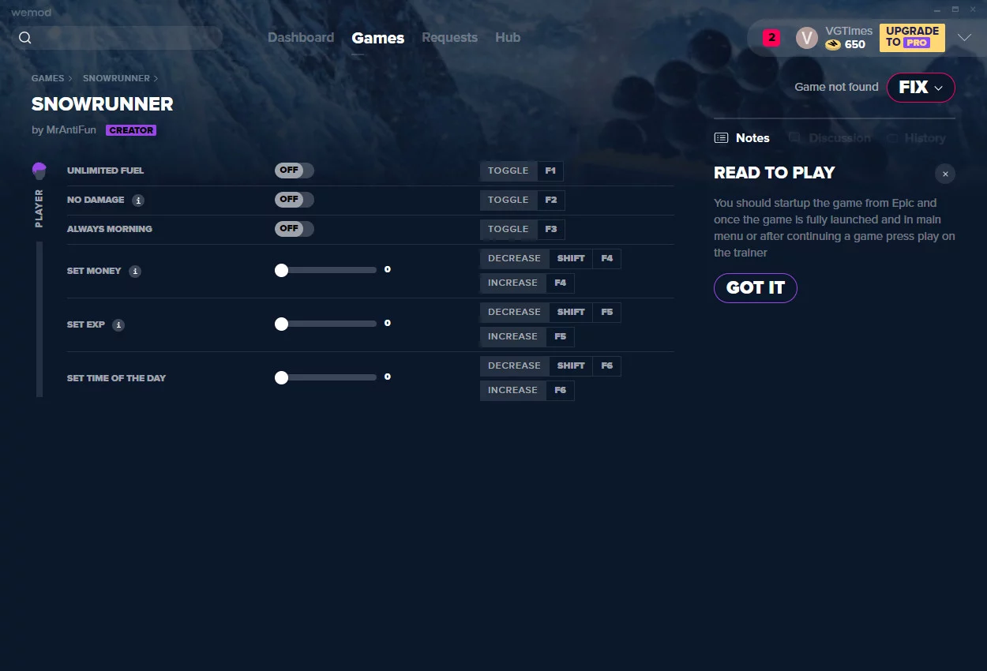Click the coin icon next to 650

click(833, 45)
